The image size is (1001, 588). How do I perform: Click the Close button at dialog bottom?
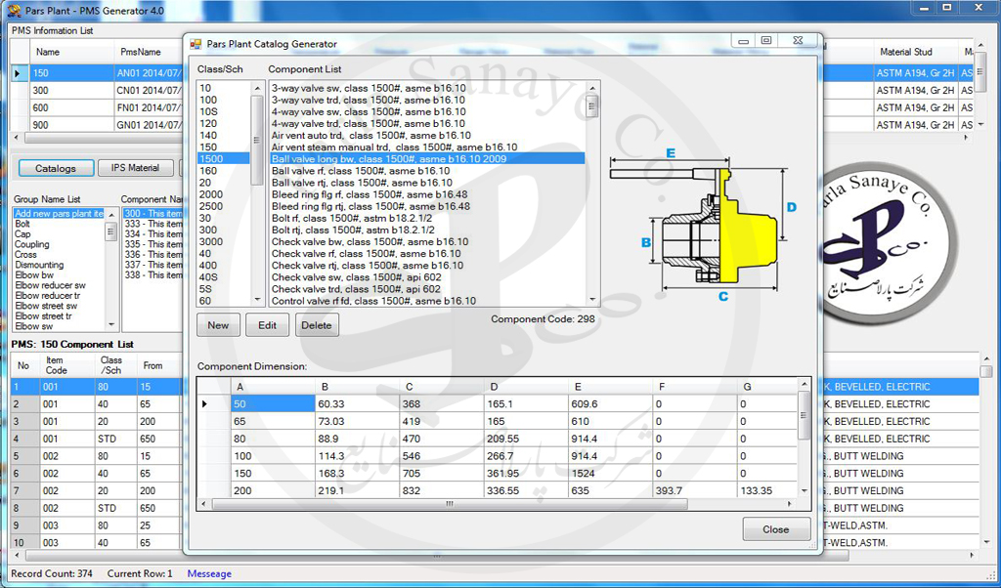(776, 529)
